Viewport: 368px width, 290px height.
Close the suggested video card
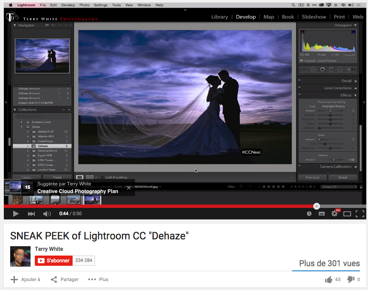[x=129, y=188]
